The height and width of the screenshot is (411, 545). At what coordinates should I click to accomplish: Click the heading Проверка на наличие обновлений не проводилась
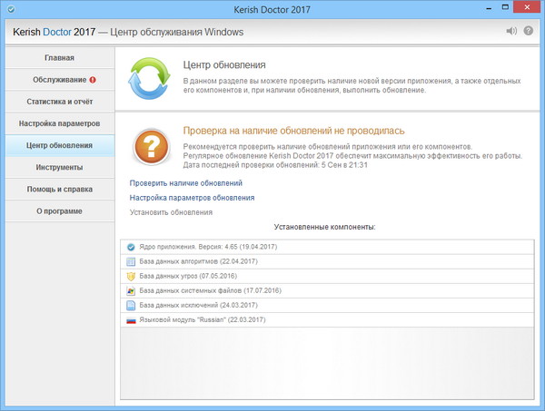point(293,131)
